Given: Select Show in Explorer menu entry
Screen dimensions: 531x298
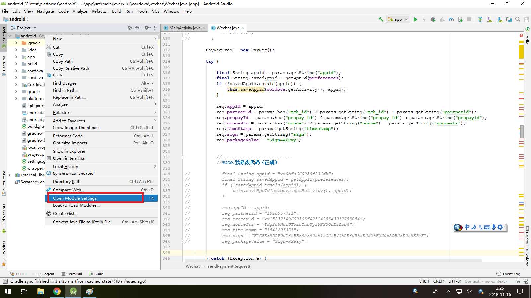Looking at the screenshot, I should (x=101, y=151).
